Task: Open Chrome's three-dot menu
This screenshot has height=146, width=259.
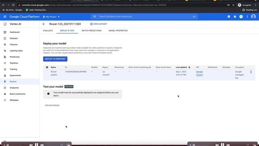Action: coord(255,5)
